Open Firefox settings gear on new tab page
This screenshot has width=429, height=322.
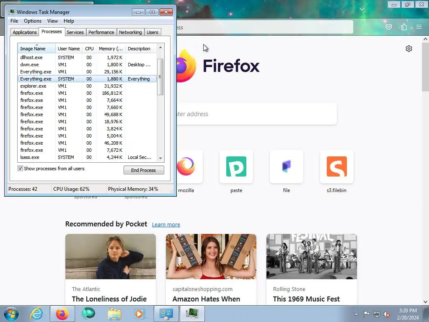pos(409,49)
